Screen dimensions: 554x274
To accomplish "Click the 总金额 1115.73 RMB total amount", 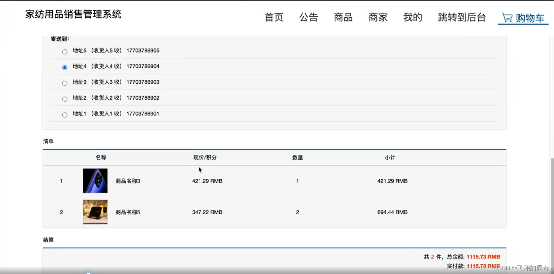I will click(483, 257).
